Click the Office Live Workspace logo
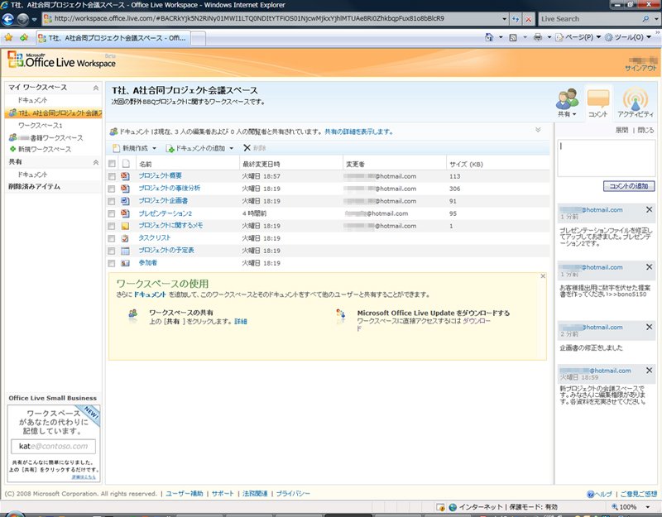 [61, 60]
